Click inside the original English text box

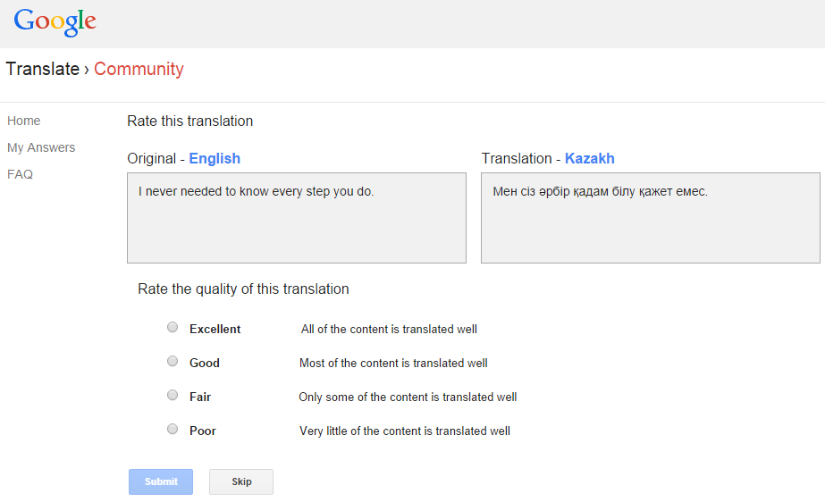coord(297,218)
